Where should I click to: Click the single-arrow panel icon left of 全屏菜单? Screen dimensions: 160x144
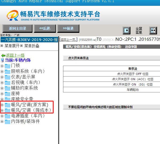point(126,30)
